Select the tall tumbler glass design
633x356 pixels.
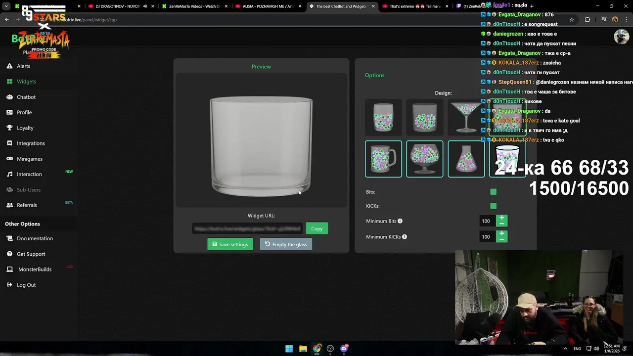383,117
